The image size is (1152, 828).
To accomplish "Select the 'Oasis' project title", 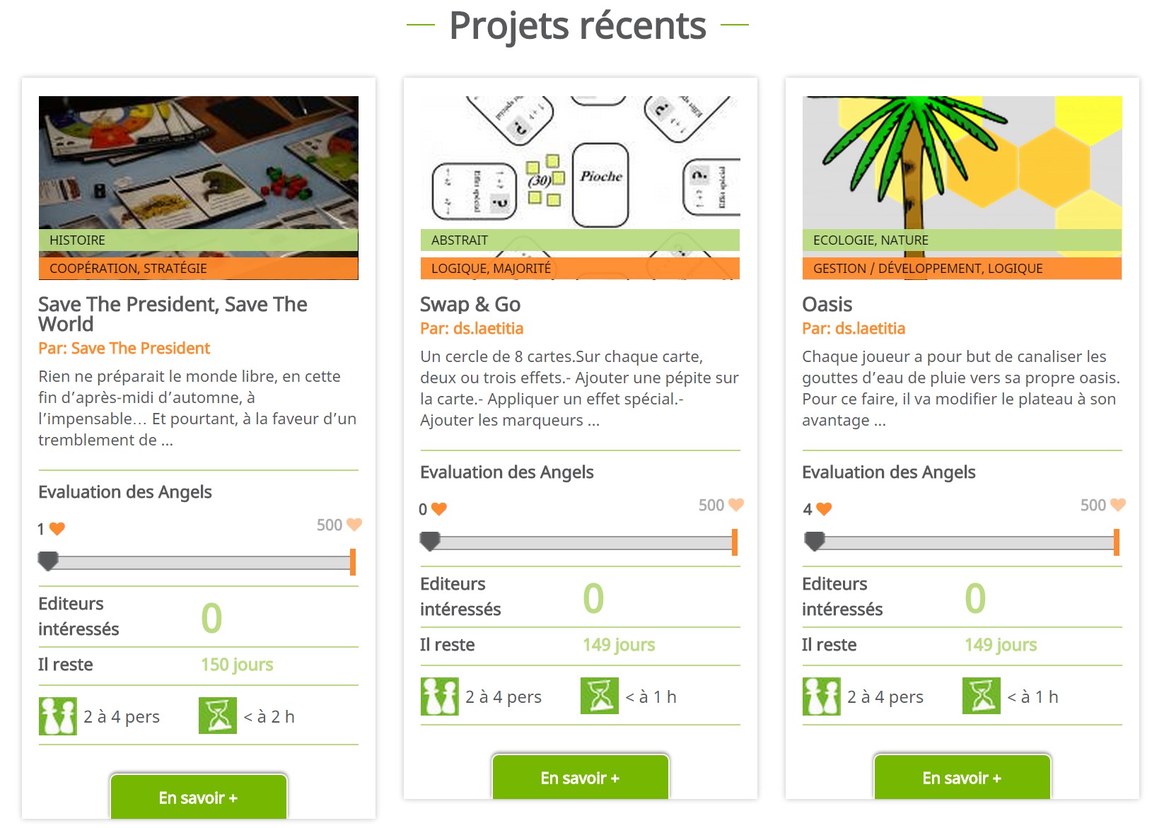I will pos(827,305).
